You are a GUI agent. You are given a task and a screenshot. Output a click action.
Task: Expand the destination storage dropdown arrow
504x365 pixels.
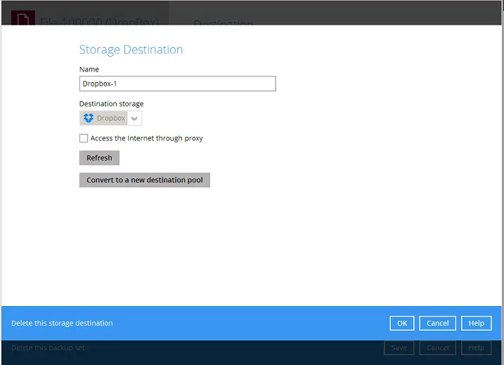135,119
